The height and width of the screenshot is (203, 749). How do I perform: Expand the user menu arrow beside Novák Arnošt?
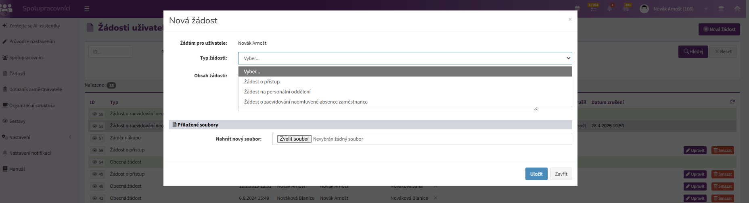click(706, 8)
